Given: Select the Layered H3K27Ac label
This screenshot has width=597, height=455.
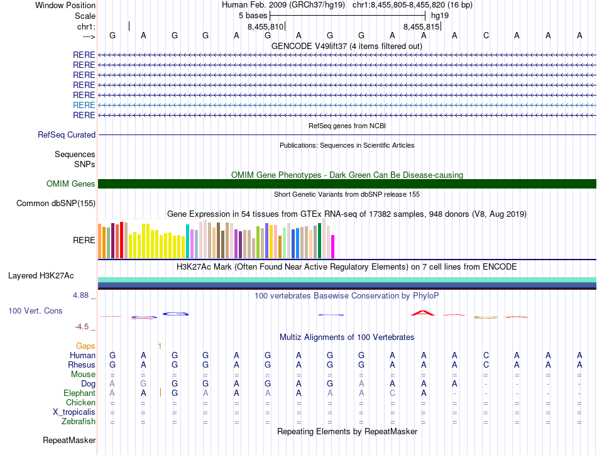Looking at the screenshot, I should click(x=41, y=276).
